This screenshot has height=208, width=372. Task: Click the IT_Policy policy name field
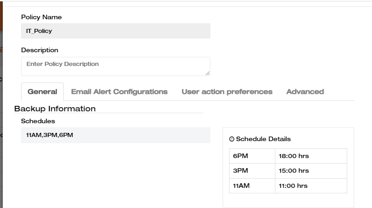[115, 31]
